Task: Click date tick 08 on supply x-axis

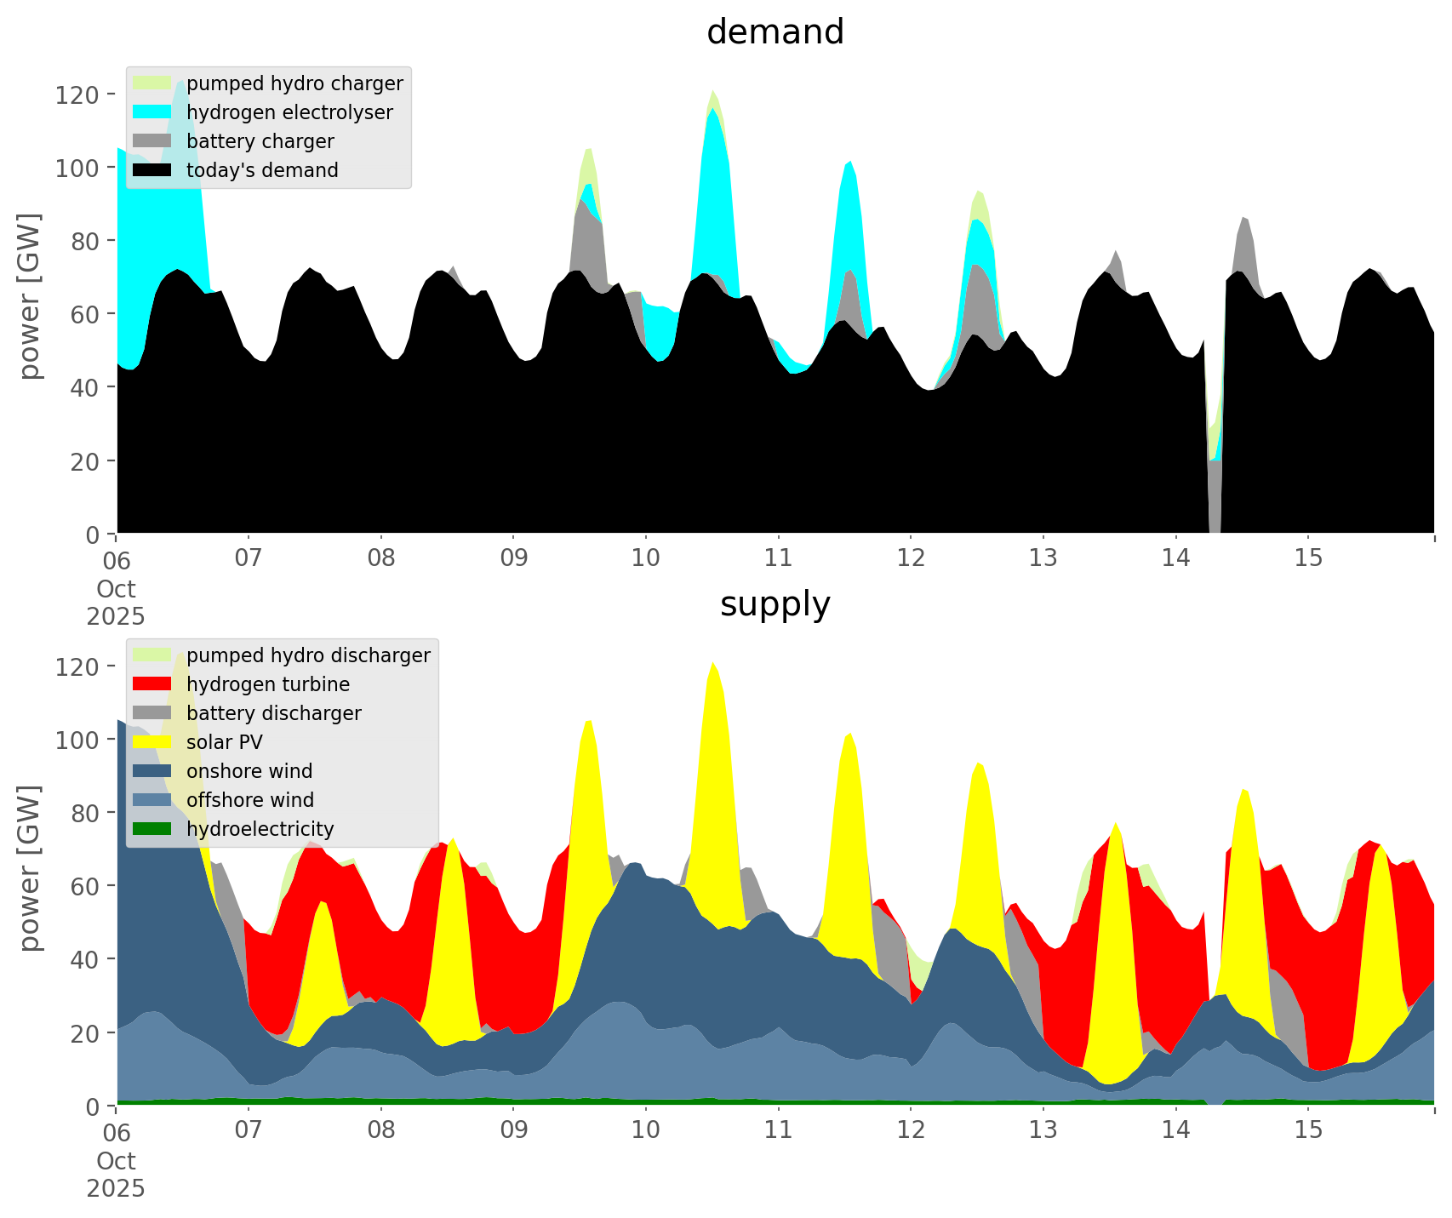Action: click(x=381, y=1130)
